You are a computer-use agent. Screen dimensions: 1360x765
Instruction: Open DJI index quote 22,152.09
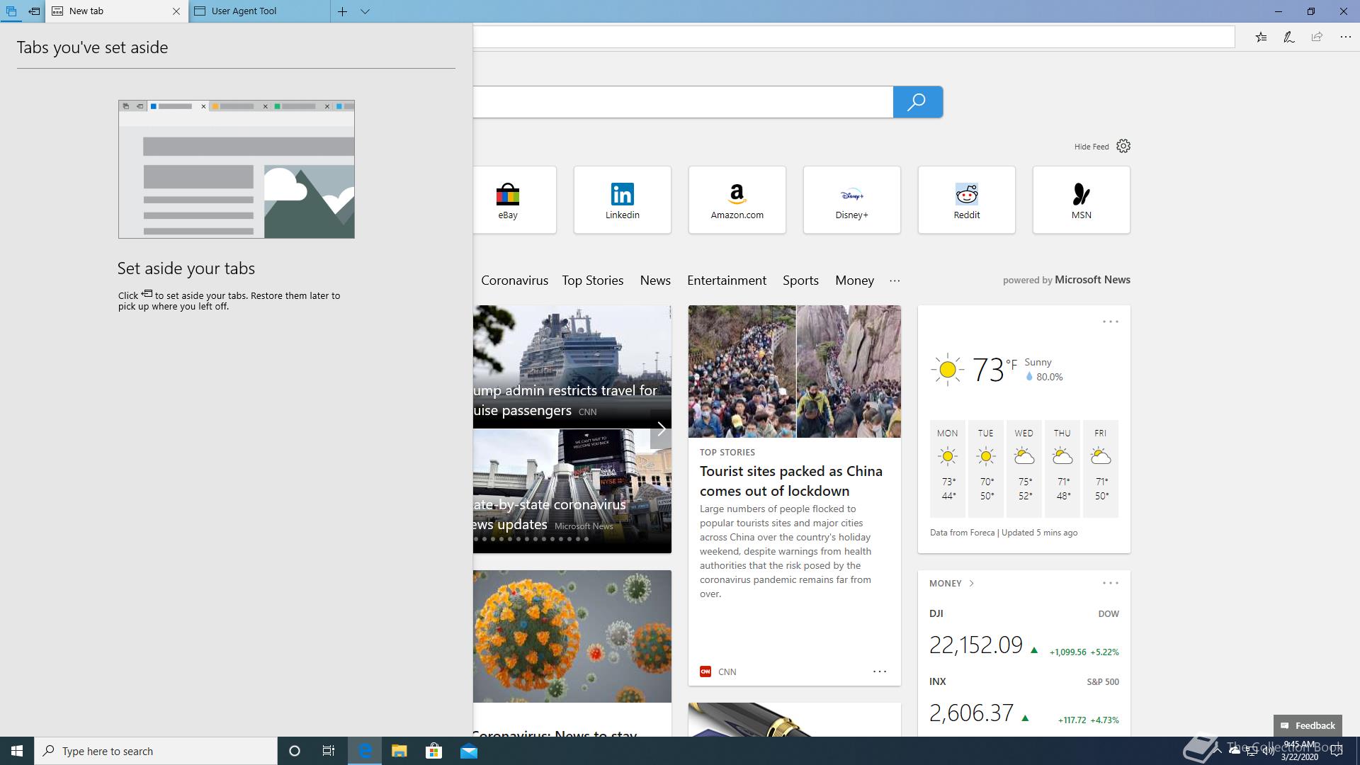pyautogui.click(x=1024, y=633)
